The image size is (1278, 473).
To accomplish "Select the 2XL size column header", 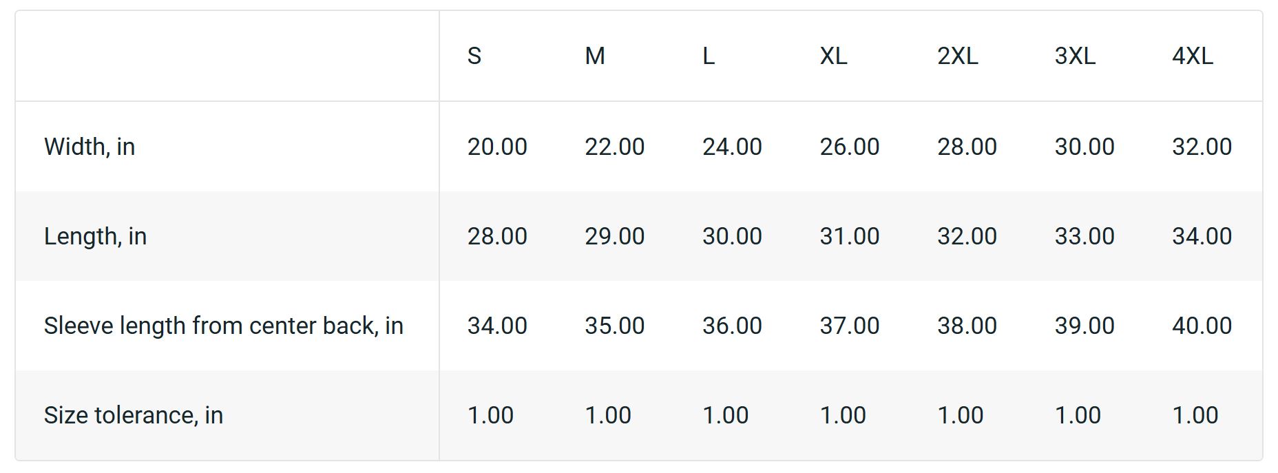I will tap(957, 56).
